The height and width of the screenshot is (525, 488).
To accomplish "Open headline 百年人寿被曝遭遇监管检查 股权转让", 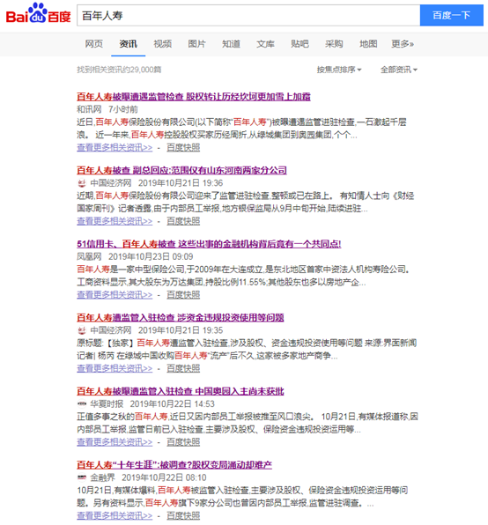I will pyautogui.click(x=194, y=97).
